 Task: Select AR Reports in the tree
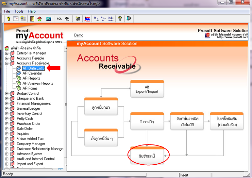click(31, 78)
